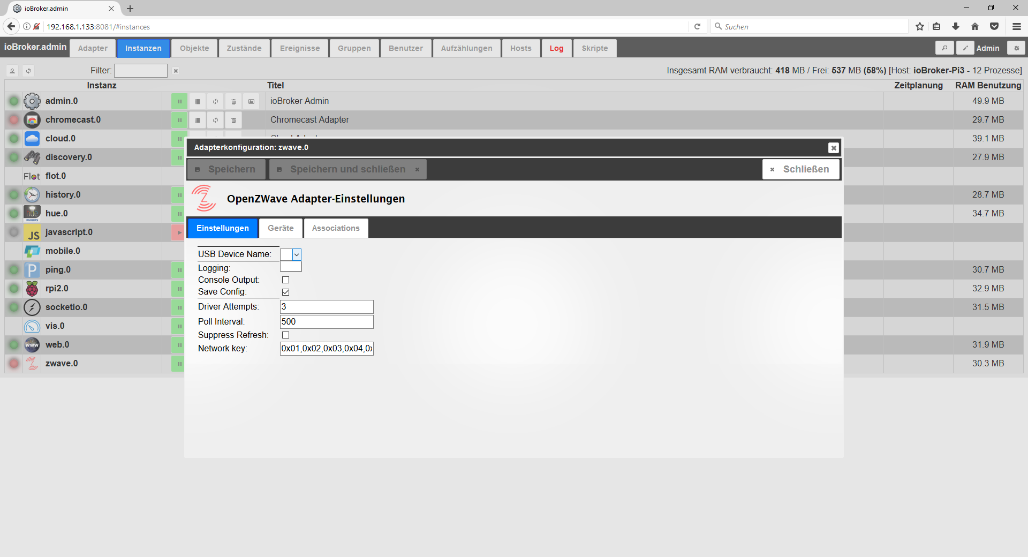Open the Ereignisse tab

point(300,48)
